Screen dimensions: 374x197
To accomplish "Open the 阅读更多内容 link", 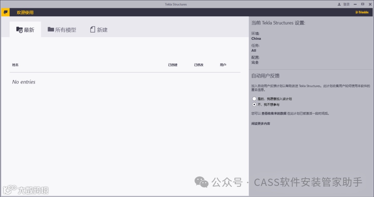I will 261,124.
